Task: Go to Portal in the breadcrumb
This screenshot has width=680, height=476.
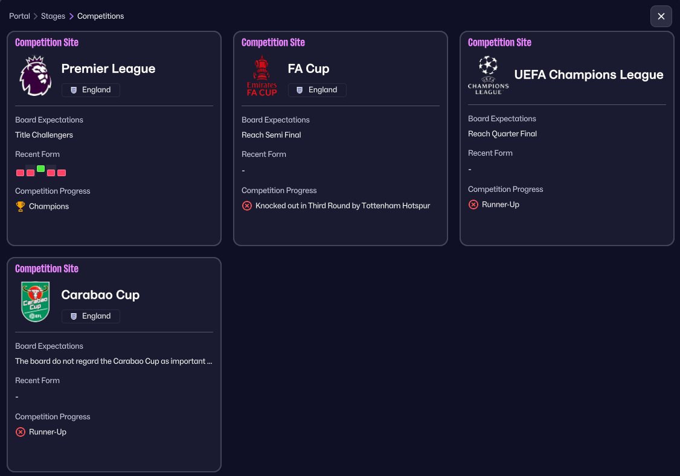Action: tap(19, 16)
